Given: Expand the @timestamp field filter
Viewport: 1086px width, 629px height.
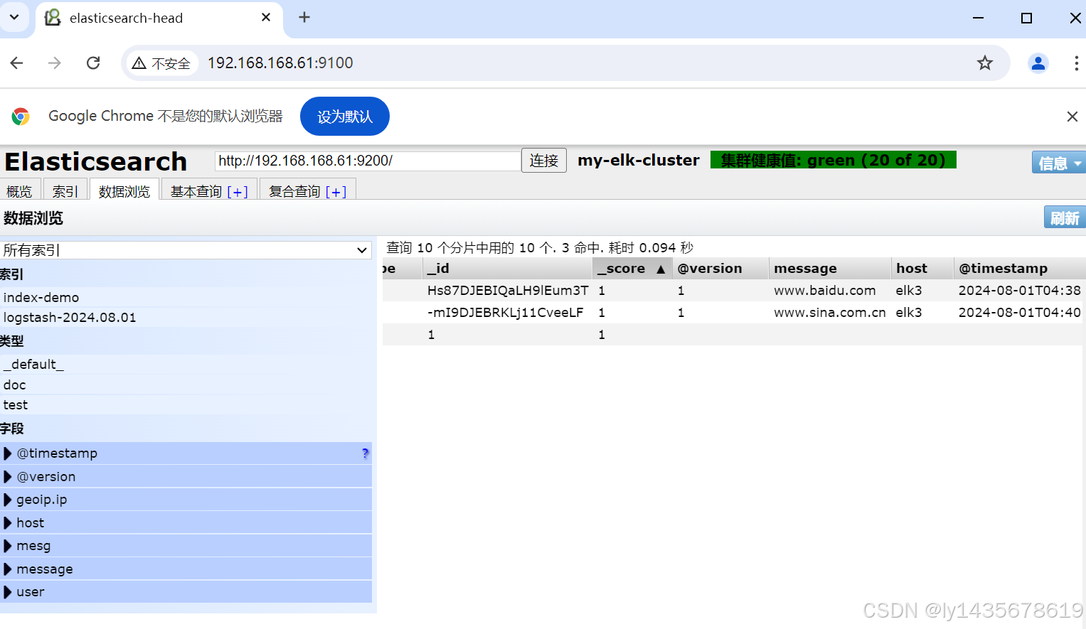Looking at the screenshot, I should point(8,453).
